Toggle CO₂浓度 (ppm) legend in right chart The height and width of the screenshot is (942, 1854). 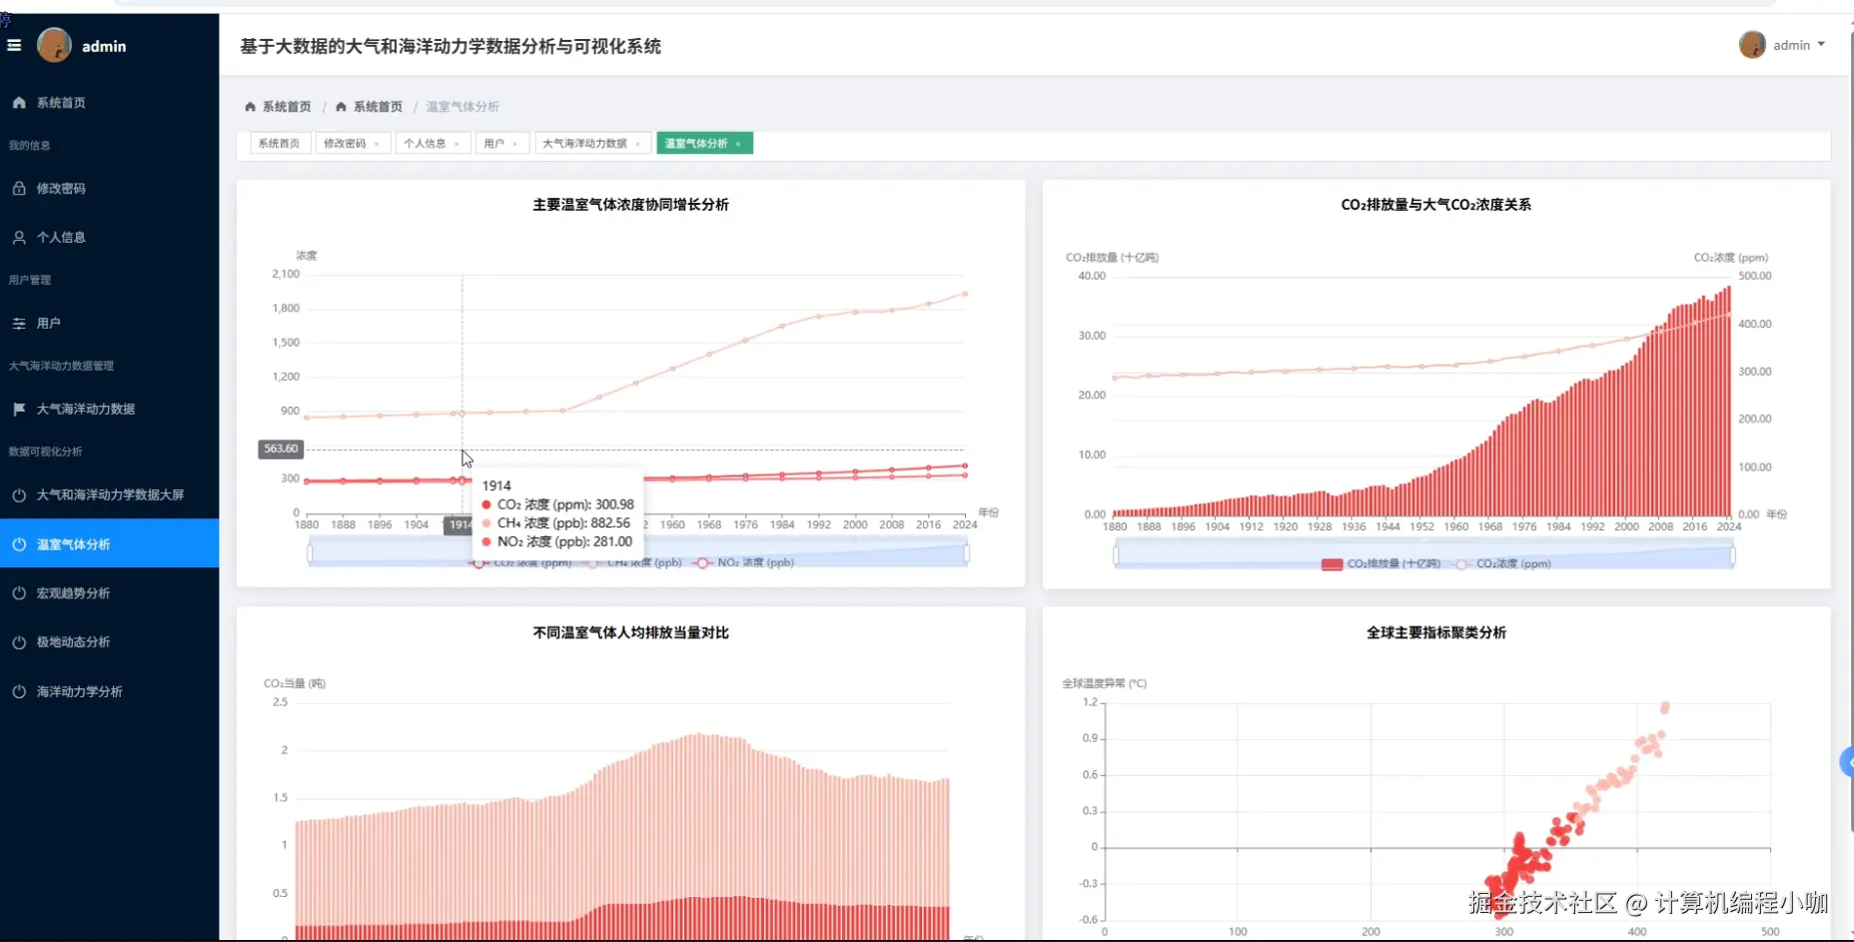1502,564
